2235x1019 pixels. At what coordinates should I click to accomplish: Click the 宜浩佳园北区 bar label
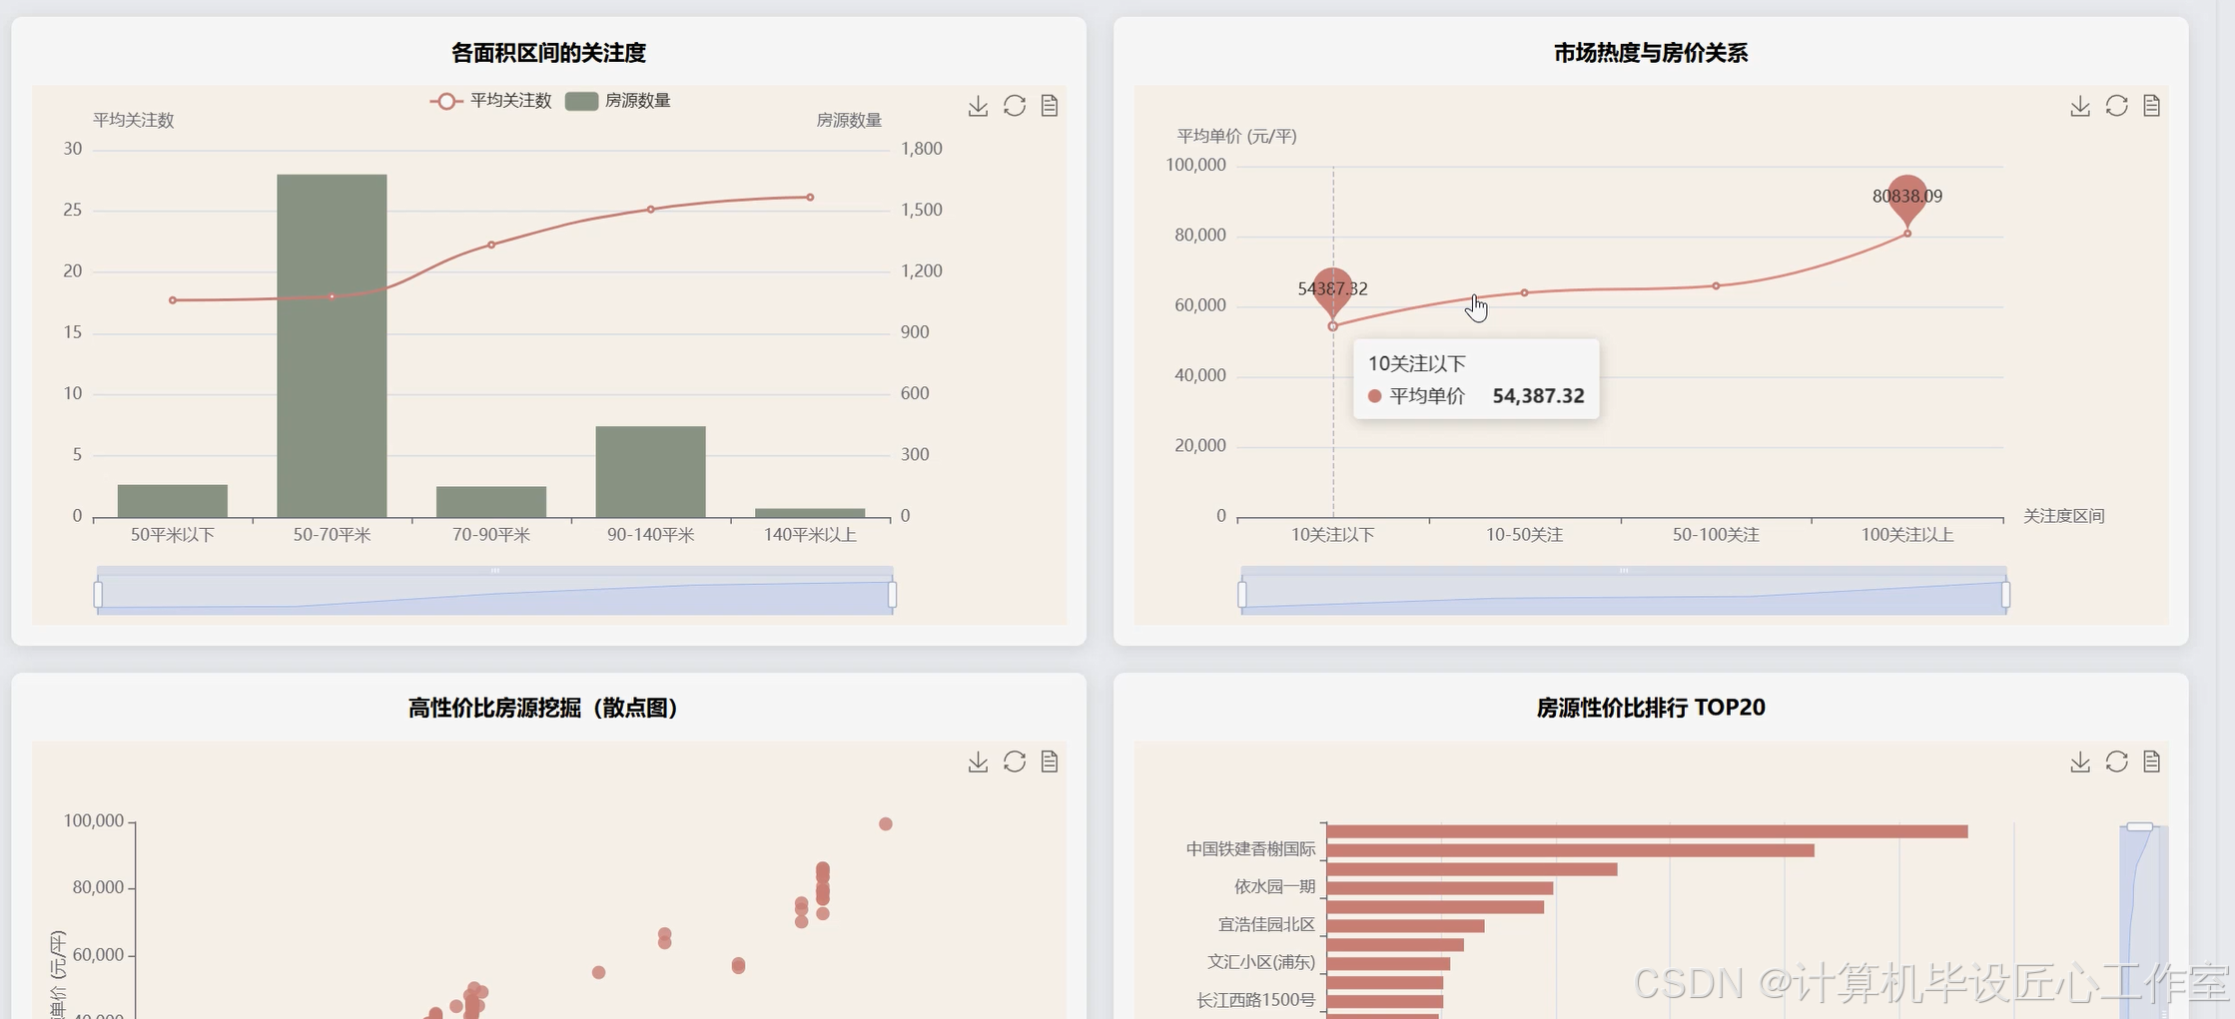click(1266, 924)
